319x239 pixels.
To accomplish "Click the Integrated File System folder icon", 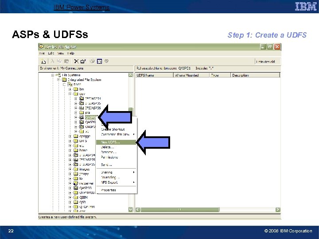I will 64,80.
